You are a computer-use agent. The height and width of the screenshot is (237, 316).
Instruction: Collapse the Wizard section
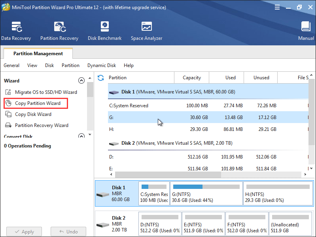pyautogui.click(x=81, y=80)
